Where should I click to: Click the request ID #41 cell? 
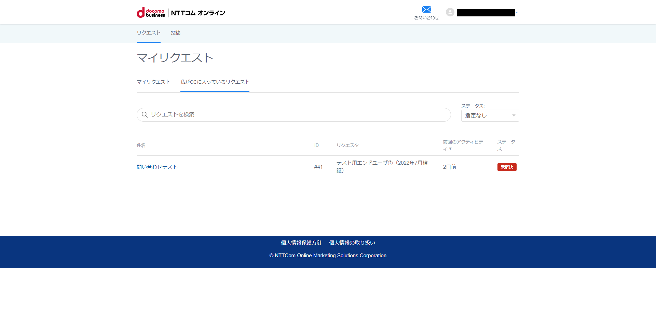pos(318,167)
